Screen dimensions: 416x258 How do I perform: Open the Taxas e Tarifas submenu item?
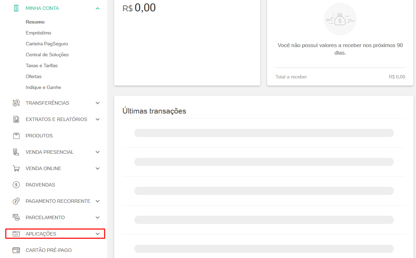click(42, 65)
